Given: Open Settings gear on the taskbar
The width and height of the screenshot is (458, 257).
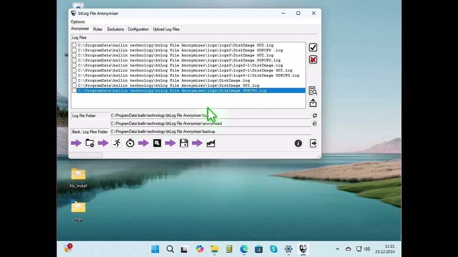Looking at the screenshot, I should tap(288, 249).
